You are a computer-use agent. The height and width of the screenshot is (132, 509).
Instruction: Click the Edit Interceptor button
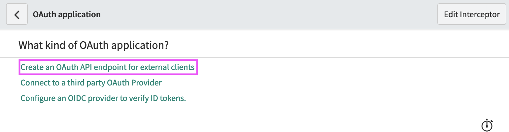471,15
